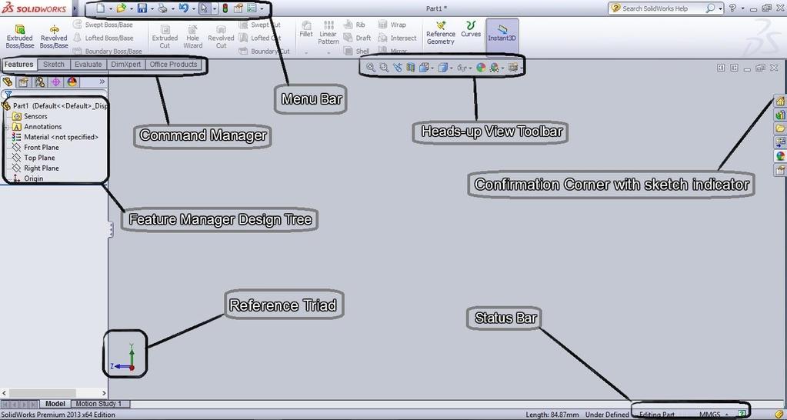Open the Curves tool

pos(471,29)
